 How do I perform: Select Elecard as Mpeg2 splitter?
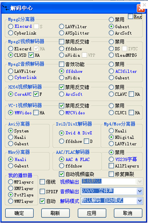[x=11, y=26]
